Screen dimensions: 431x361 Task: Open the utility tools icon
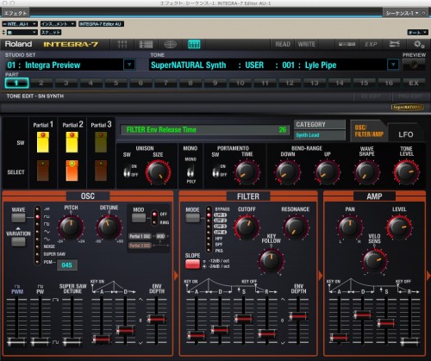395,44
